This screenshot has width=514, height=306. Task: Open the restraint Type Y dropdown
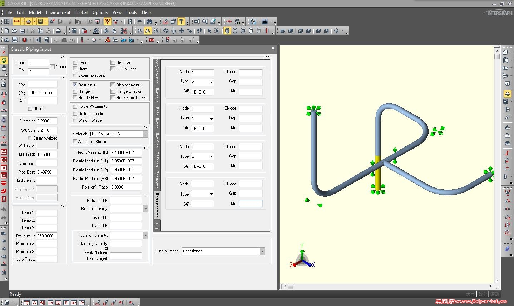coord(211,119)
